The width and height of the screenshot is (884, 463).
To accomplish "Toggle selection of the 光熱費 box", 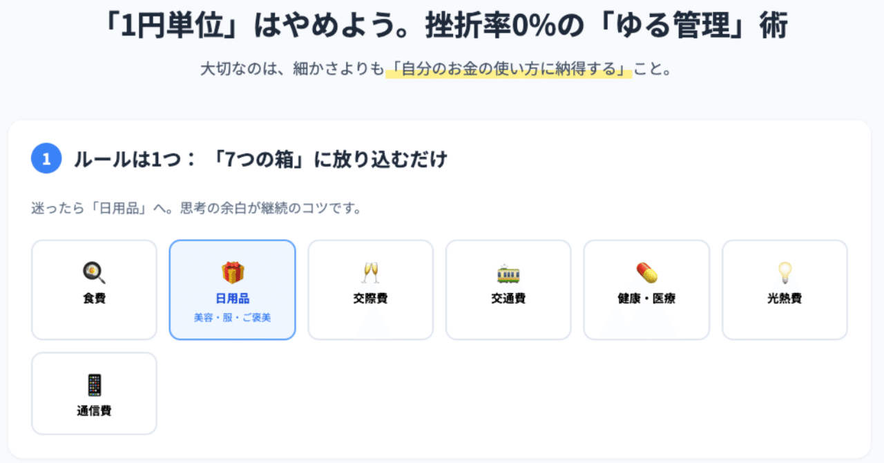I will (785, 290).
